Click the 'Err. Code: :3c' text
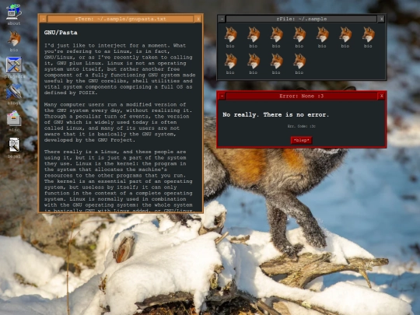Image resolution: width=420 pixels, height=315 pixels. pos(301,126)
